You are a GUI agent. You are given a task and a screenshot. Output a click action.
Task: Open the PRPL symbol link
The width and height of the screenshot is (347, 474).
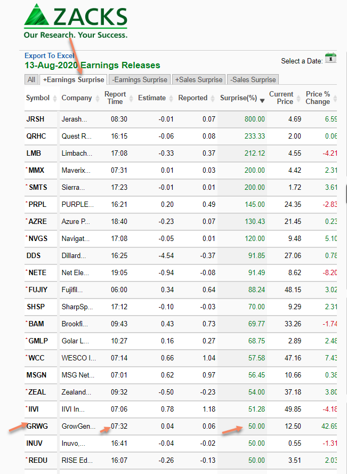[37, 204]
